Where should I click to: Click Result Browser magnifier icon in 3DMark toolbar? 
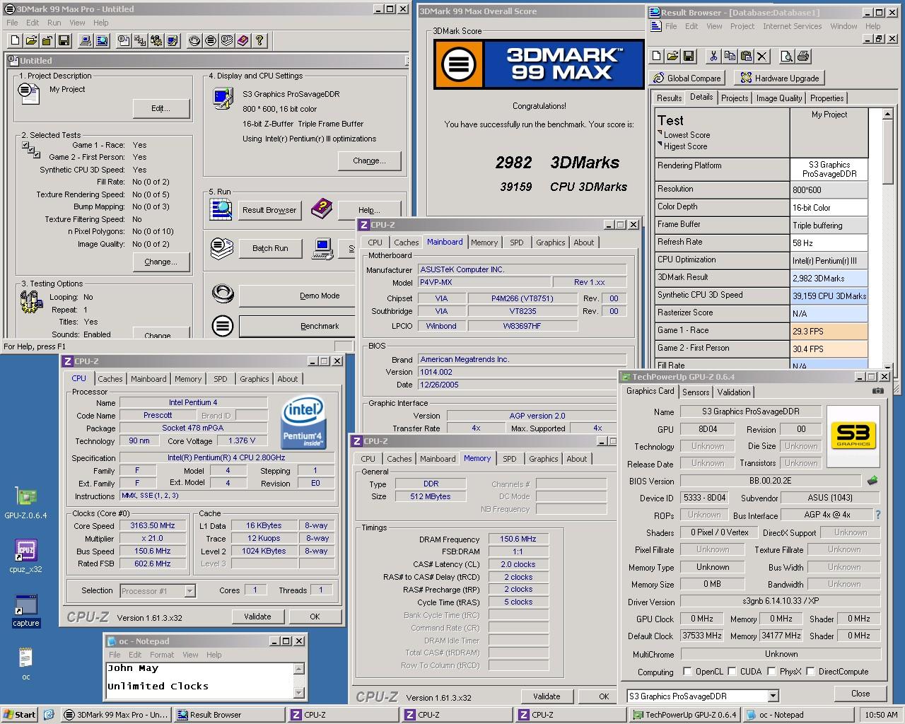[102, 40]
